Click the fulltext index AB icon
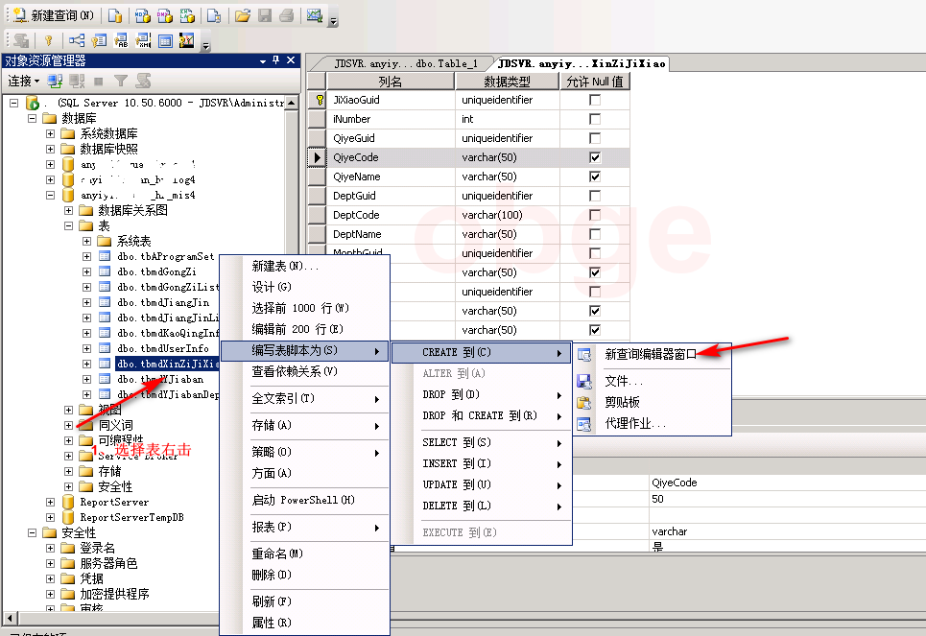 click(x=121, y=40)
